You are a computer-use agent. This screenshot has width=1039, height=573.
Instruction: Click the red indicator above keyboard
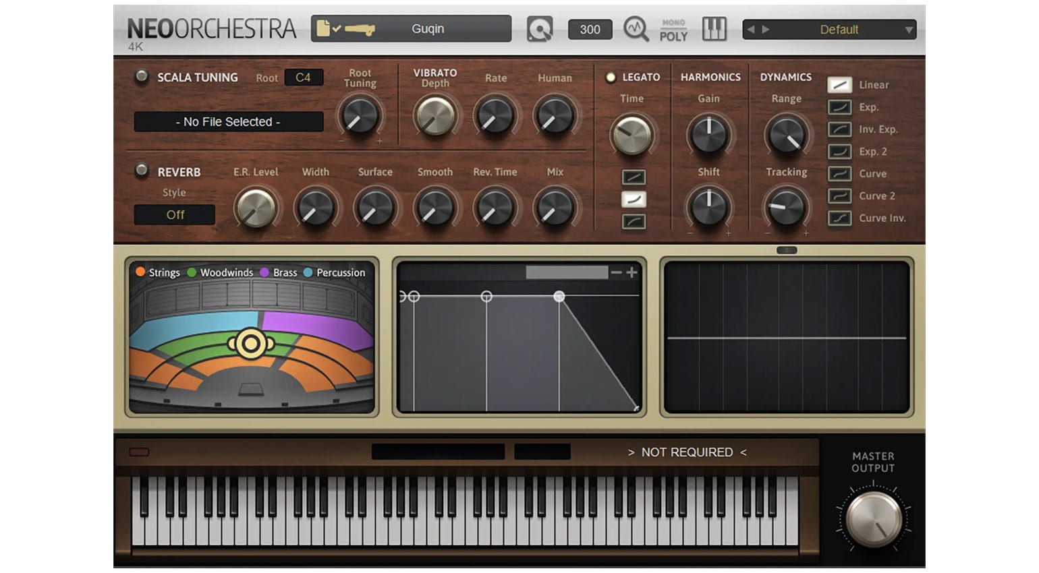point(139,452)
